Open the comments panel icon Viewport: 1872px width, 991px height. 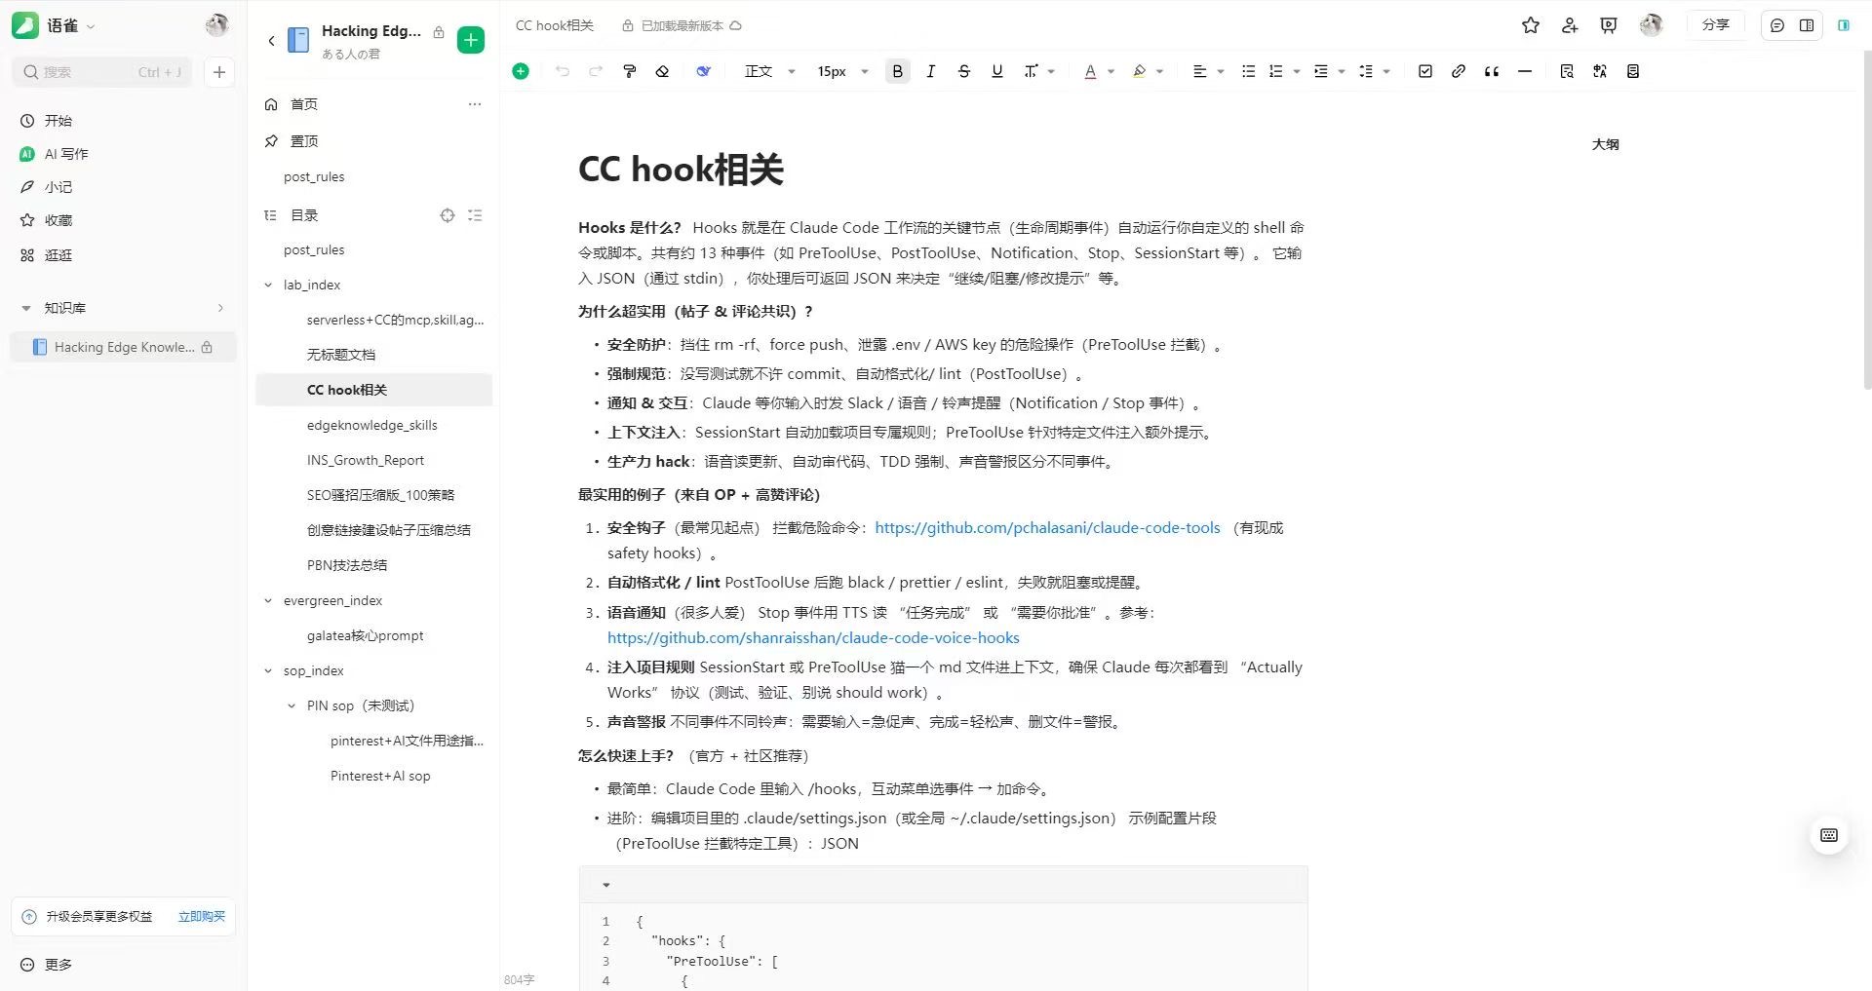[x=1776, y=25]
